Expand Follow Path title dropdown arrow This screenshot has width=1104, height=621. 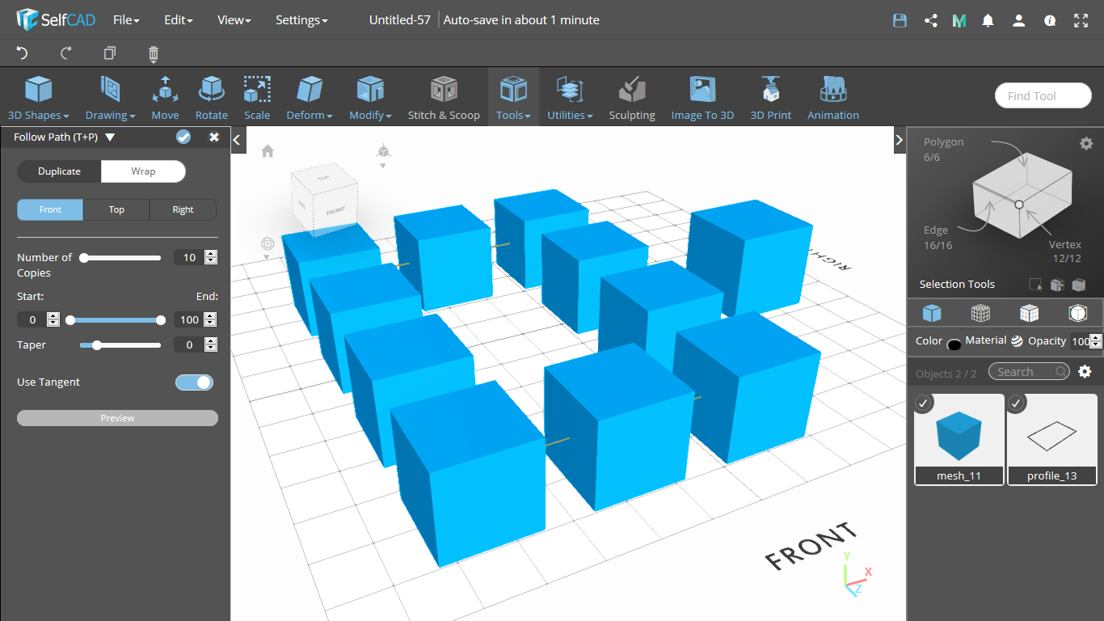coord(110,137)
